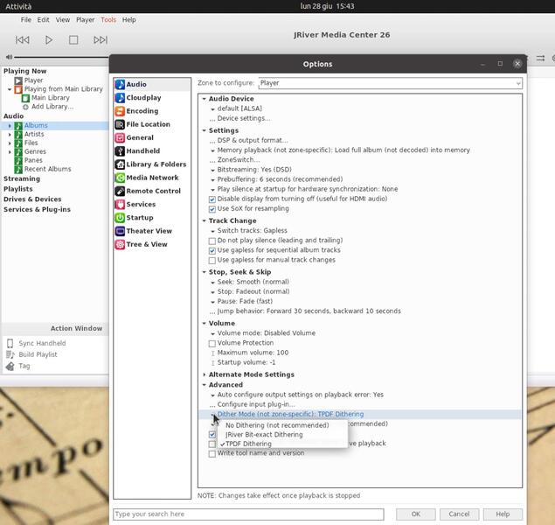Screen dimensions: 555x525
Task: Select the Handheld options icon
Action: [x=121, y=150]
